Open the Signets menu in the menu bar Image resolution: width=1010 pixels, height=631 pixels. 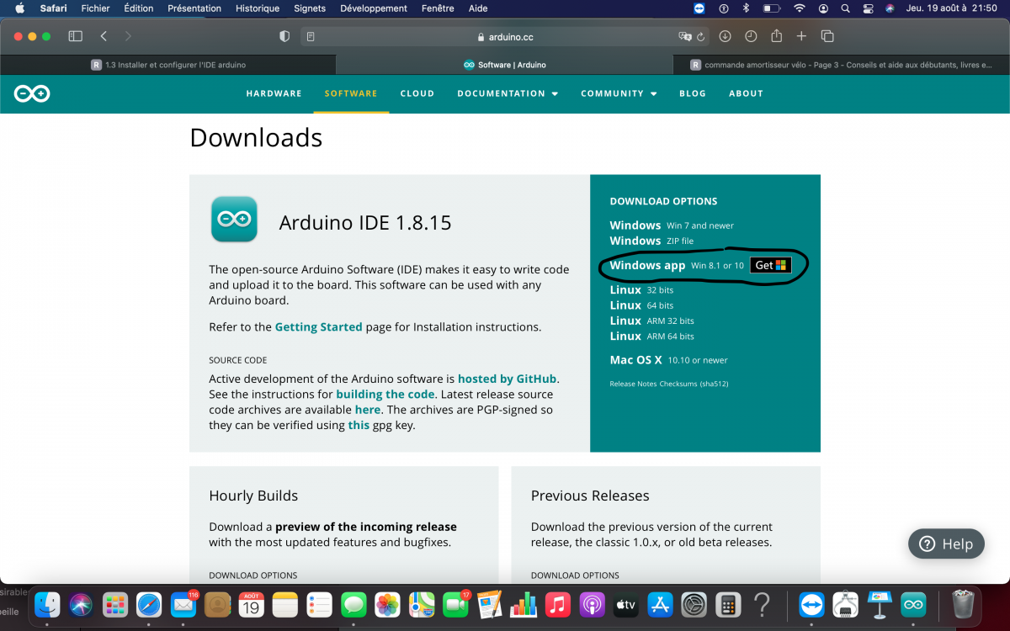310,8
